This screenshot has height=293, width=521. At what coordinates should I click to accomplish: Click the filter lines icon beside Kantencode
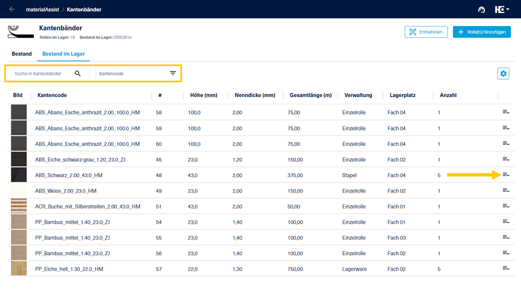tap(173, 73)
